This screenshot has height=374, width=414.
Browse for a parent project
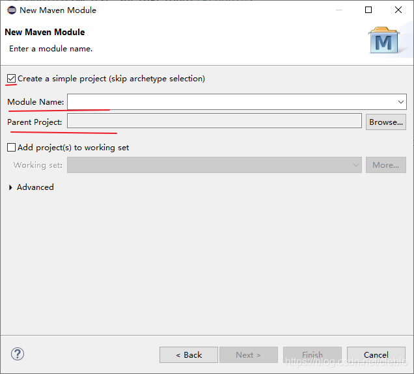point(386,122)
